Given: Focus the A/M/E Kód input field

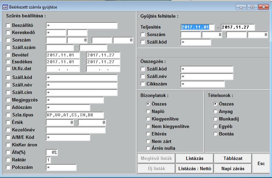Looking at the screenshot, I should click(68, 137).
